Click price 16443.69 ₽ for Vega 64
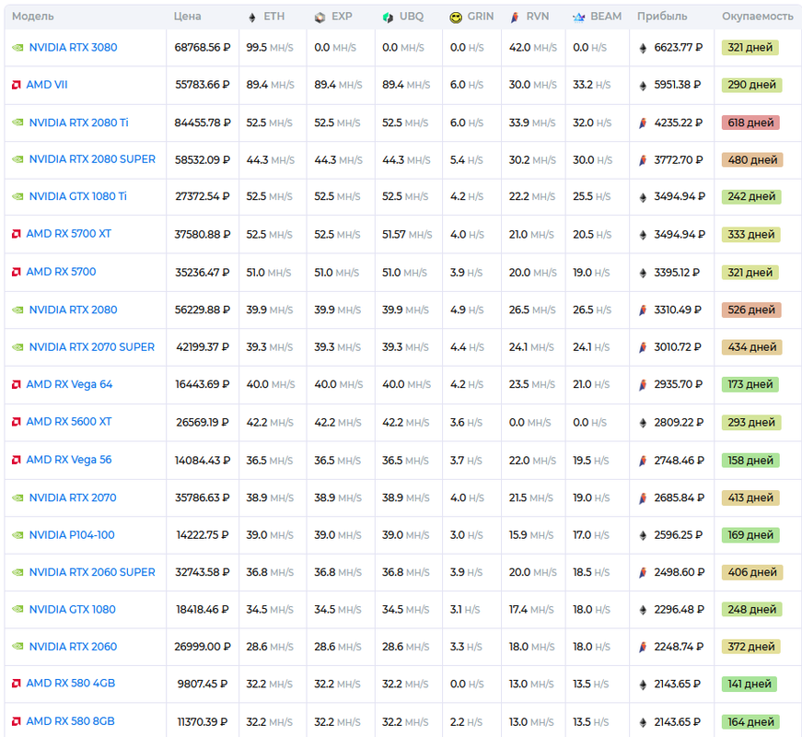Viewport: 802px width, 737px height. click(203, 384)
